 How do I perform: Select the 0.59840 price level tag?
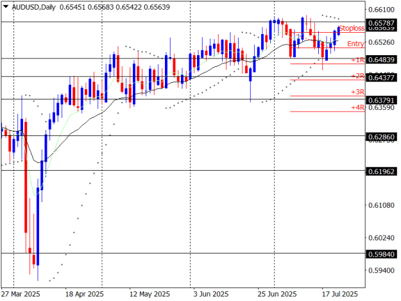coord(381,254)
